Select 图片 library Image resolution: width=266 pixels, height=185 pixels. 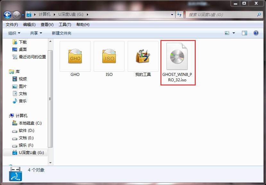(x=20, y=86)
